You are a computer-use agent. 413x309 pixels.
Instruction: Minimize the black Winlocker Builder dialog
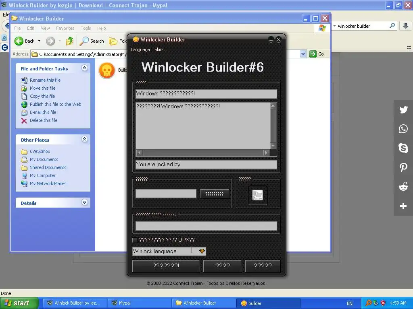(271, 40)
